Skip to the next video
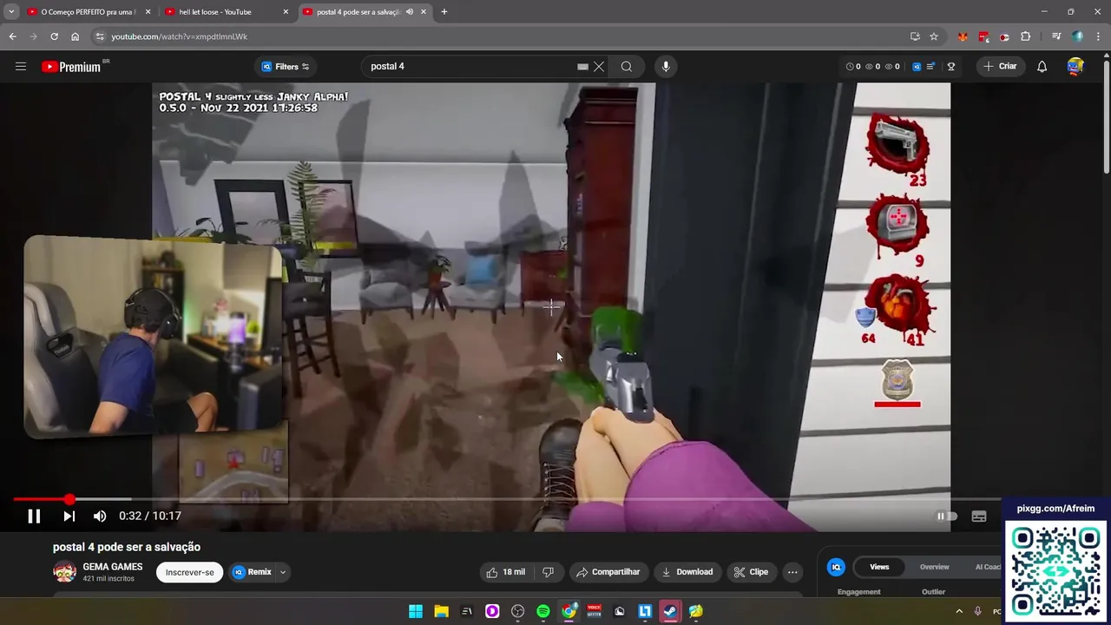Image resolution: width=1111 pixels, height=625 pixels. 69,516
